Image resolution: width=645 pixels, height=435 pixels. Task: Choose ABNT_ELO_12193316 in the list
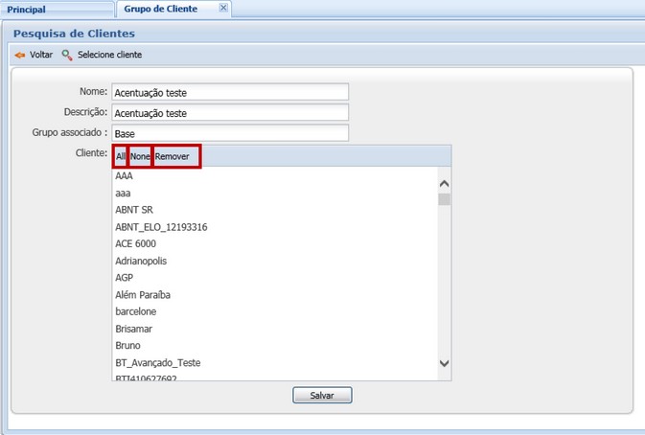tap(161, 227)
